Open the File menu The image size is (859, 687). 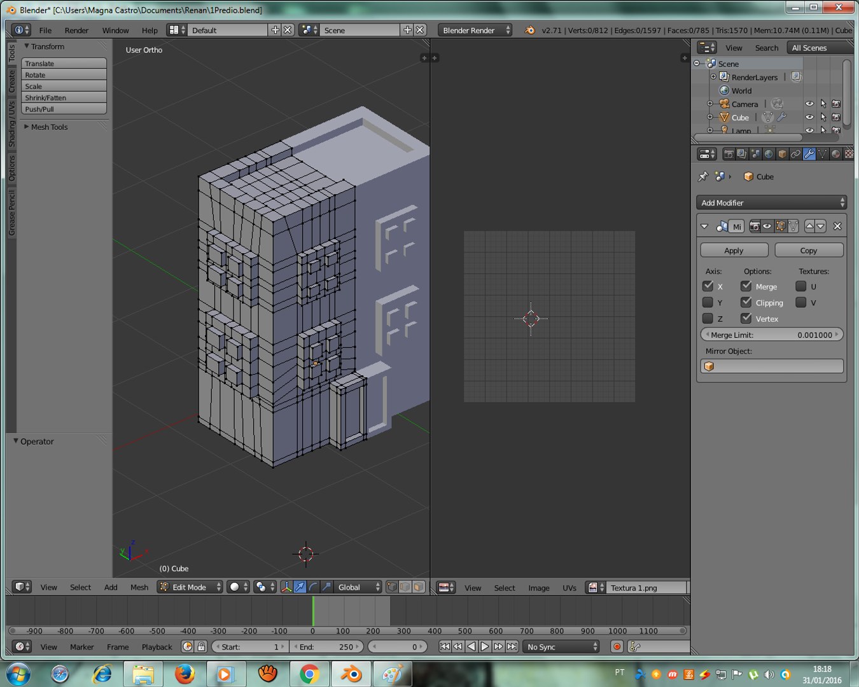(x=45, y=30)
